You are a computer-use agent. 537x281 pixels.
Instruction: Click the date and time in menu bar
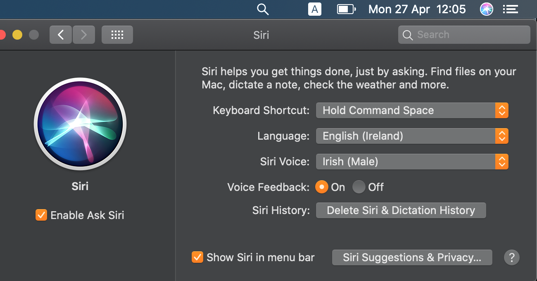[417, 9]
